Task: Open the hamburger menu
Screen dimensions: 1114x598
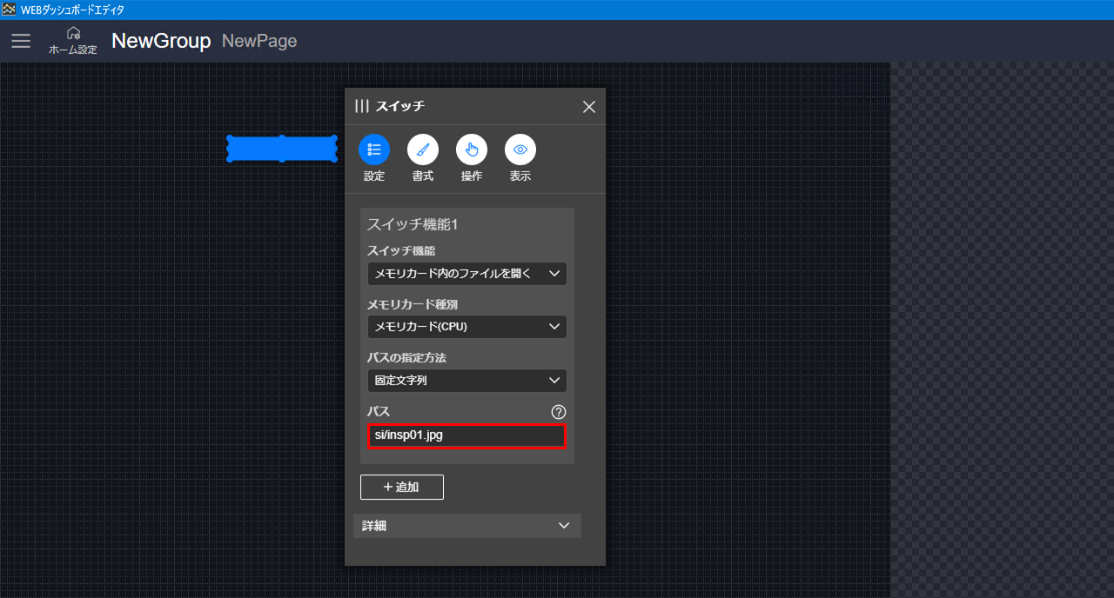Action: [21, 41]
